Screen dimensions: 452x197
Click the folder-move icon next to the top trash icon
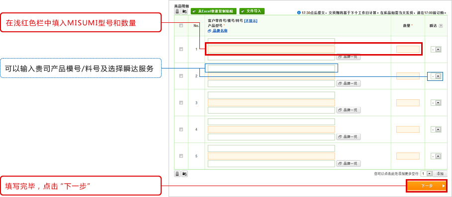pos(184,11)
